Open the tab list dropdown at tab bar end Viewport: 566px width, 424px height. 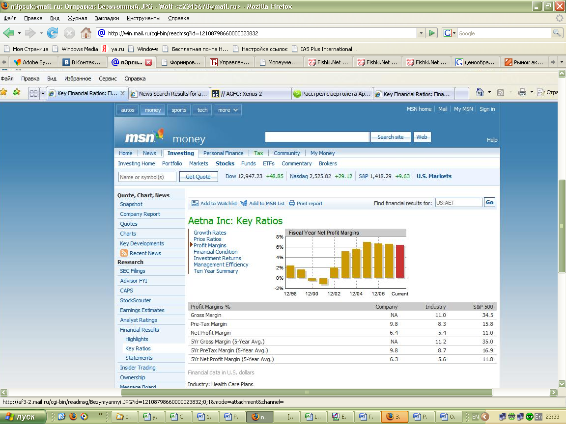click(x=562, y=62)
